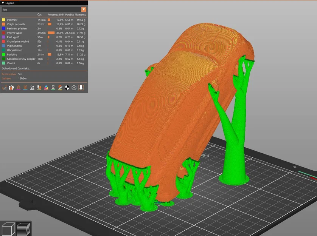Toggle the shells wireframe cube icon
Image resolution: width=317 pixels, height=236 pixels.
coord(73,88)
